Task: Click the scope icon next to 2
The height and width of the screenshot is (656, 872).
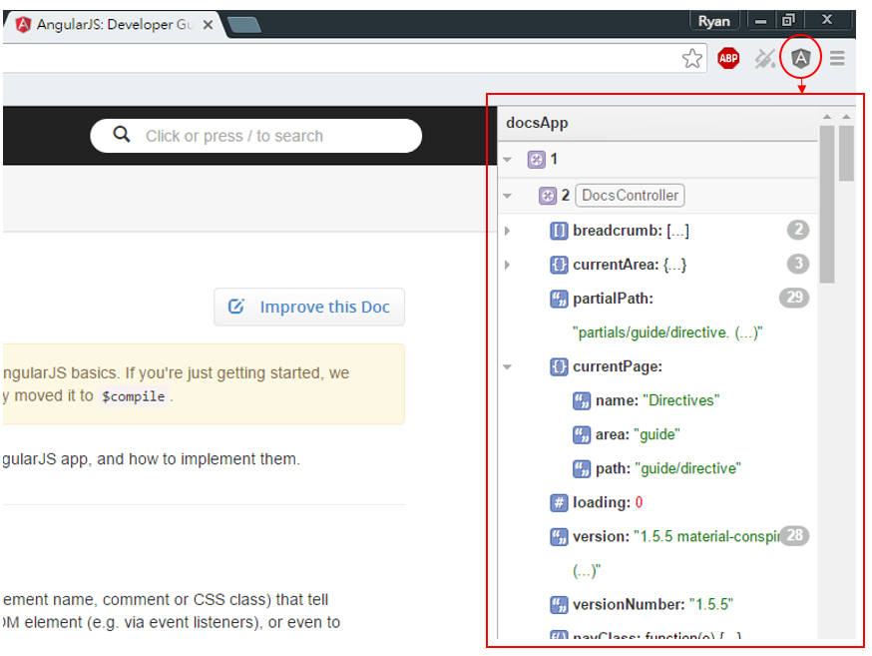Action: click(x=547, y=196)
